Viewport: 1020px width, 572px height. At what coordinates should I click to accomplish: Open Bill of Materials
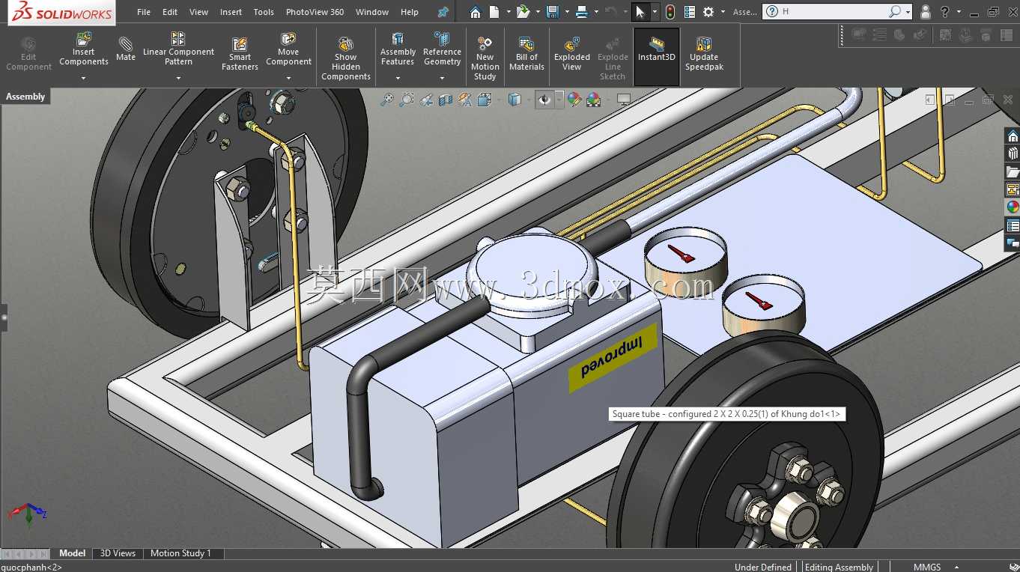526,53
